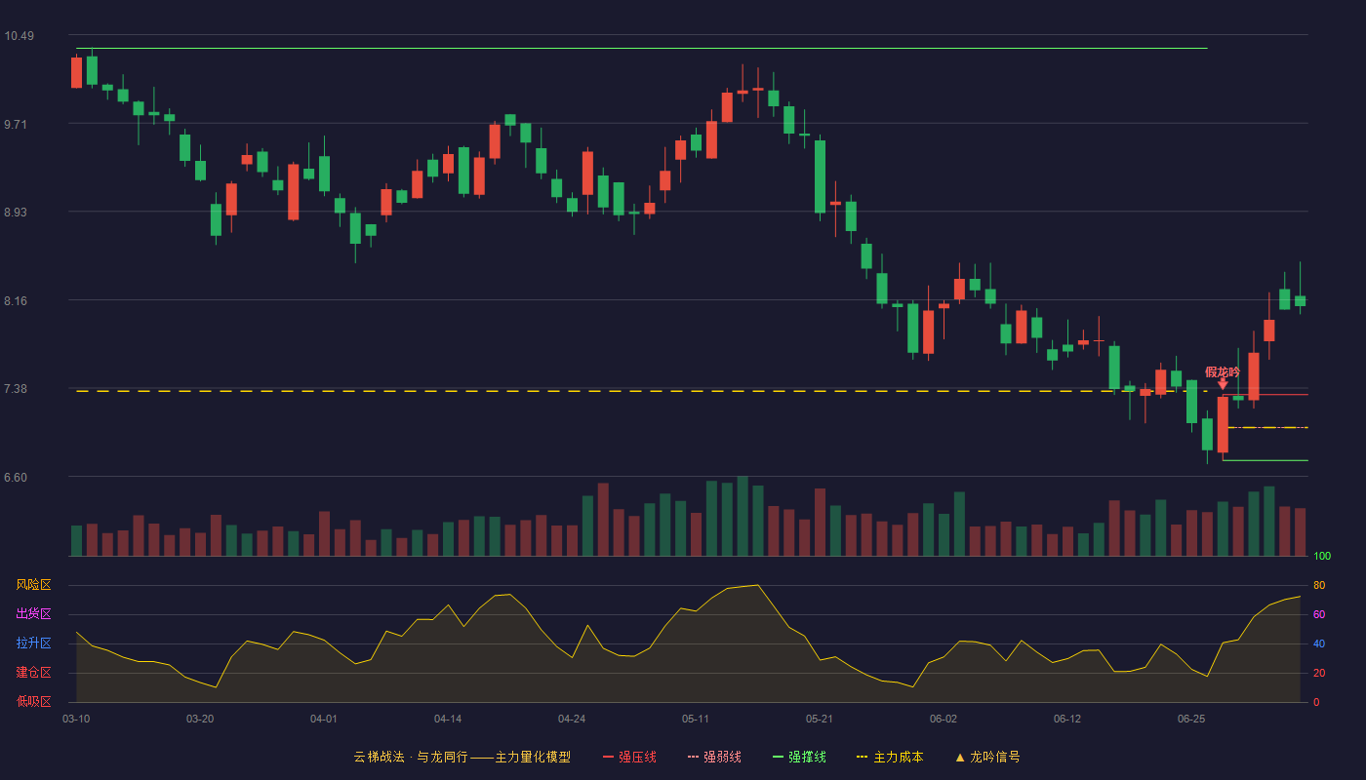Click the 出货区 zone label
The image size is (1366, 780).
[x=33, y=614]
